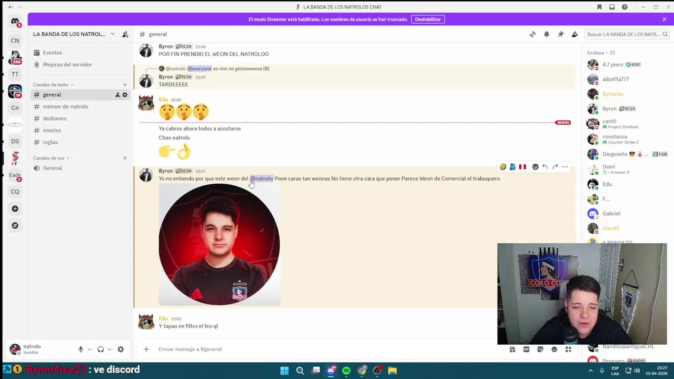Viewport: 674px width, 379px height.
Task: Open the DS server icon
Action: [15, 141]
